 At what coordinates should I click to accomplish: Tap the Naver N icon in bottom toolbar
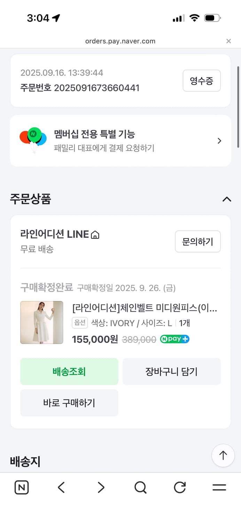coord(21,487)
